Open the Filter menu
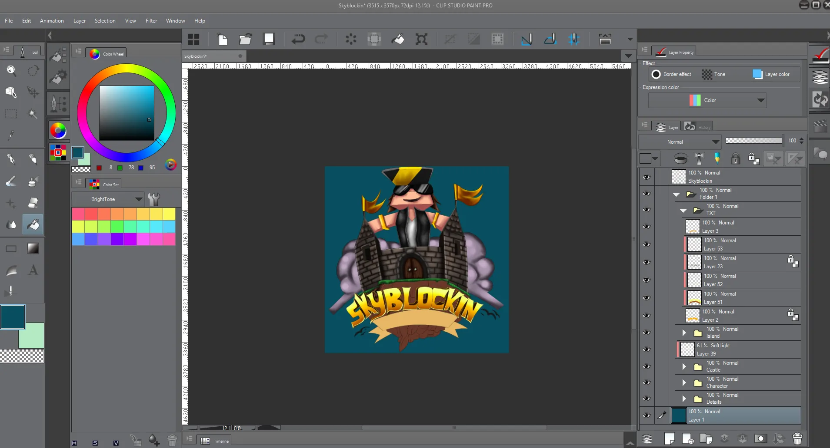Image resolution: width=830 pixels, height=448 pixels. (x=151, y=21)
